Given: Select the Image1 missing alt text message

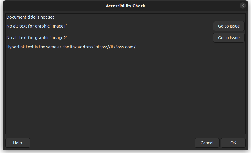Looking at the screenshot, I should pos(36,26).
